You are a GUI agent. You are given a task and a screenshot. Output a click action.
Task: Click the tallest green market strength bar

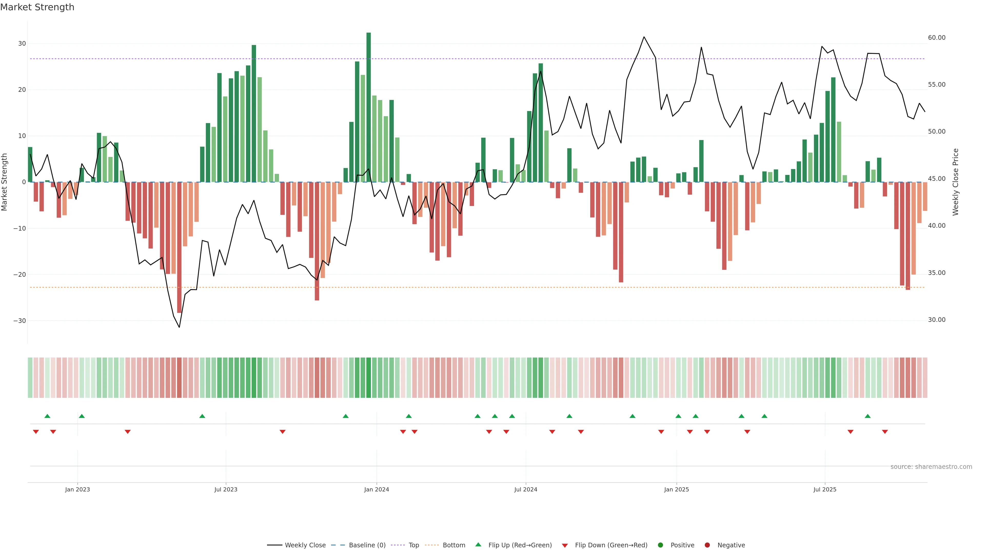point(369,107)
